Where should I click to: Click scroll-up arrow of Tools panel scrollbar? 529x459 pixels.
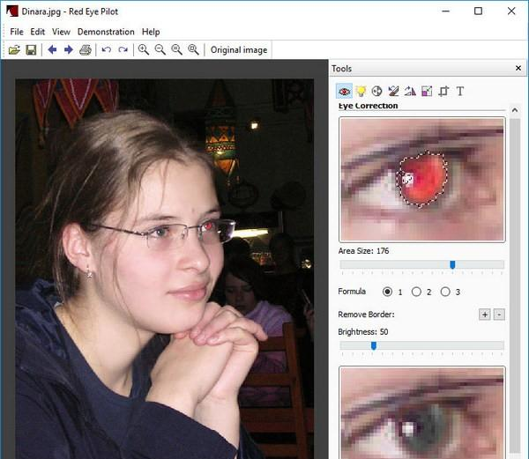(x=515, y=110)
